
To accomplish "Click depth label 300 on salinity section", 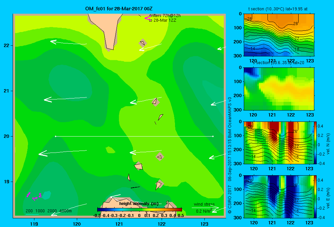I will pyautogui.click(x=238, y=110).
